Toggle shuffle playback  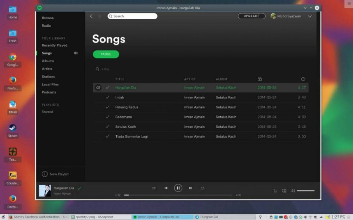point(154,188)
